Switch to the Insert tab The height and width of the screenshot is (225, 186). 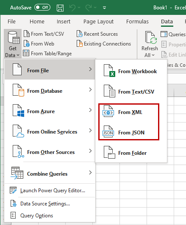tap(63, 22)
